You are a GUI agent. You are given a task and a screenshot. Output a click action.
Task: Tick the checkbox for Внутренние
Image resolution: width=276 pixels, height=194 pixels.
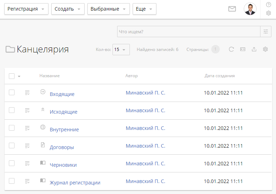tap(12, 128)
